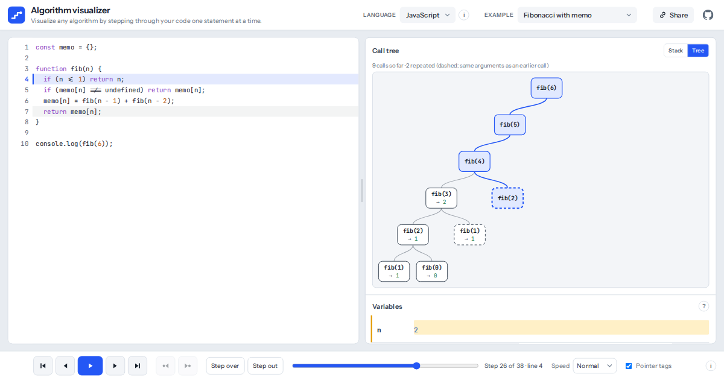Open the GitHub repository icon
This screenshot has width=724, height=380.
tap(708, 15)
